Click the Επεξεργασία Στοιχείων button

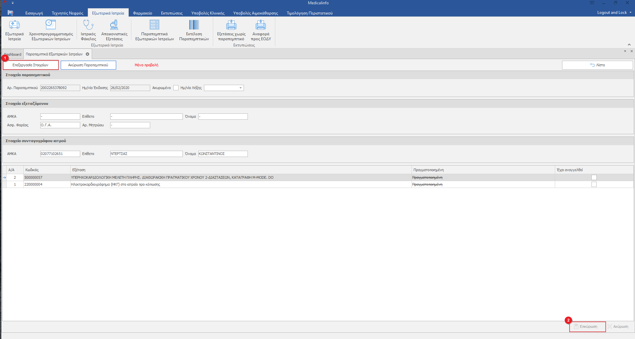(30, 65)
